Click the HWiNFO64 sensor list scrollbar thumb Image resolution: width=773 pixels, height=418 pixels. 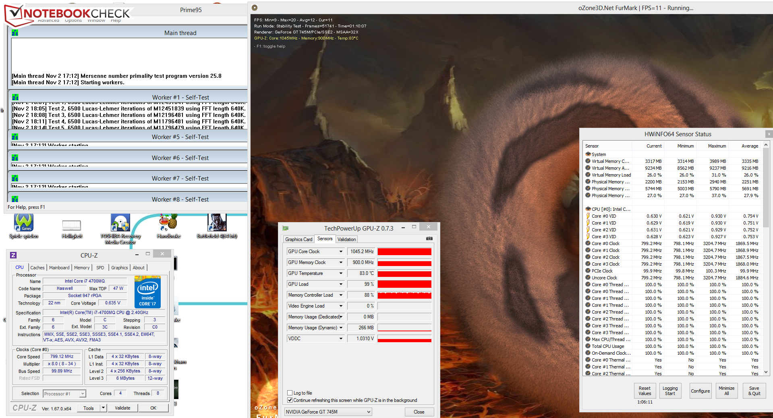[766, 187]
